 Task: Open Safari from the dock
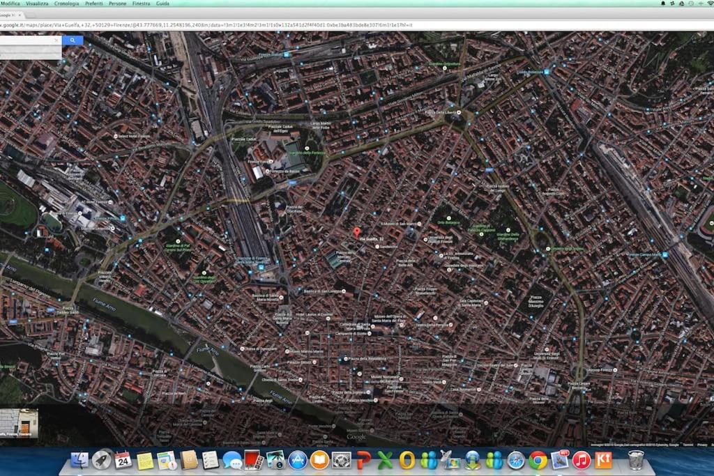pyautogui.click(x=516, y=460)
